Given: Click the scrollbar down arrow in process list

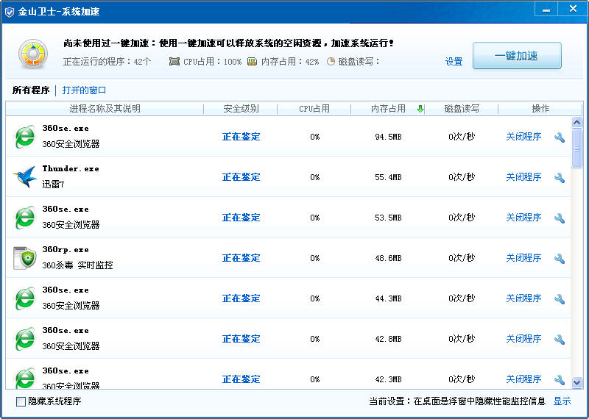Looking at the screenshot, I should [x=576, y=382].
